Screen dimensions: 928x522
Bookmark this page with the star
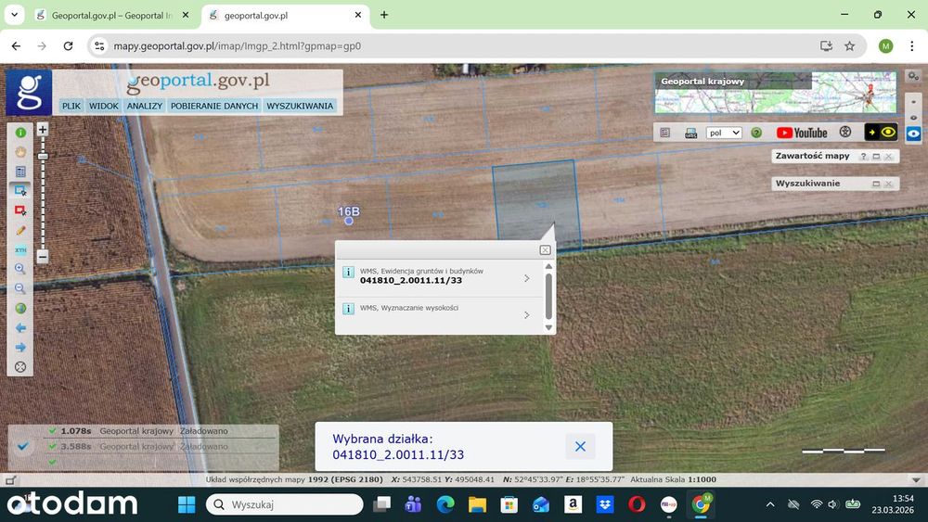pyautogui.click(x=850, y=46)
